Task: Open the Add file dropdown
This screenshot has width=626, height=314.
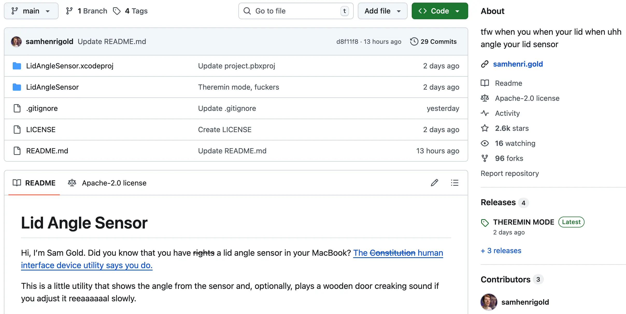Action: 382,11
